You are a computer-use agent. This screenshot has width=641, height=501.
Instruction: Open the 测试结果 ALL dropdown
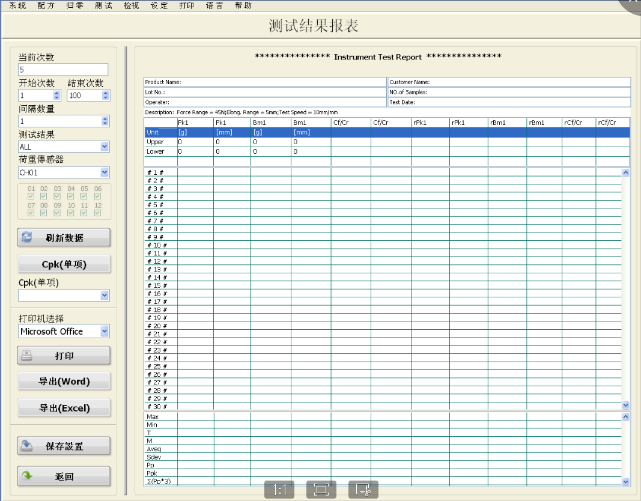coord(105,147)
